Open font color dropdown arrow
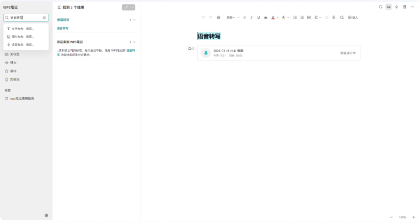The height and width of the screenshot is (223, 419). pyautogui.click(x=278, y=18)
